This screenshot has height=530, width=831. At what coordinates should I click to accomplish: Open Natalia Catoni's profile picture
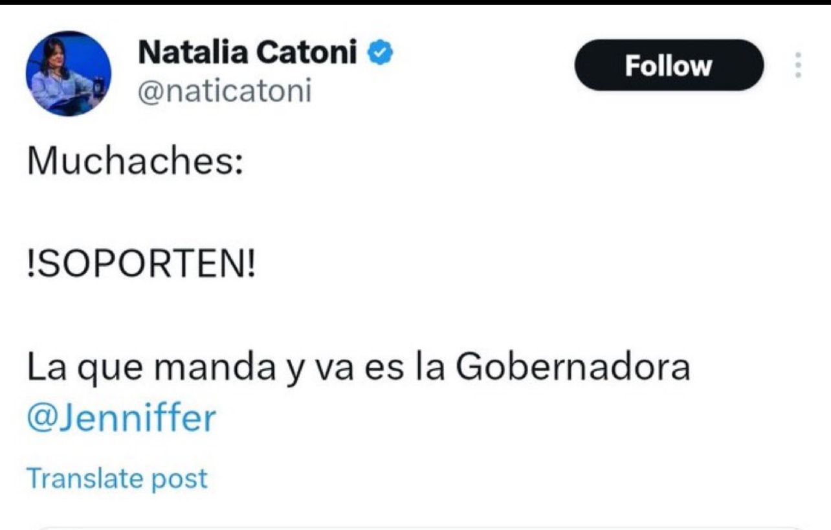[x=68, y=74]
